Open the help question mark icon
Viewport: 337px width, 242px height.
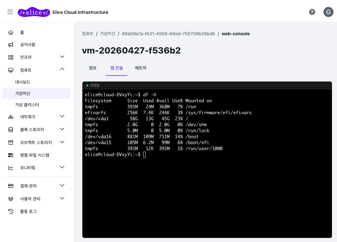[x=312, y=12]
